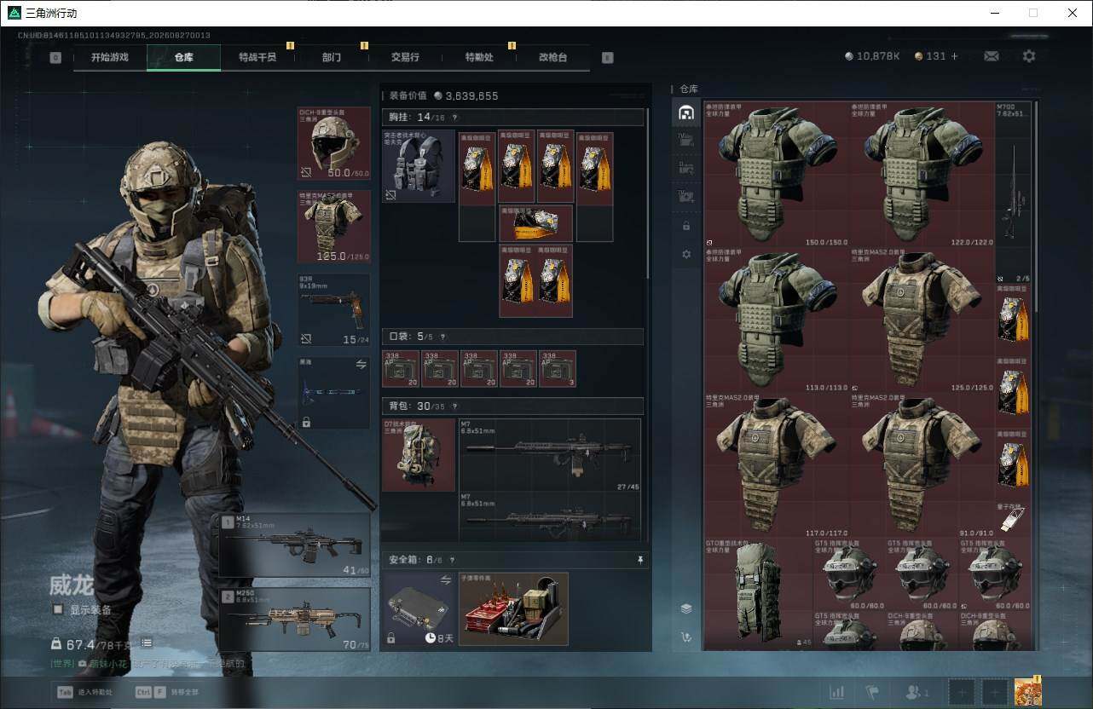The image size is (1093, 709).
Task: Select the 仓库 tab
Action: (184, 57)
